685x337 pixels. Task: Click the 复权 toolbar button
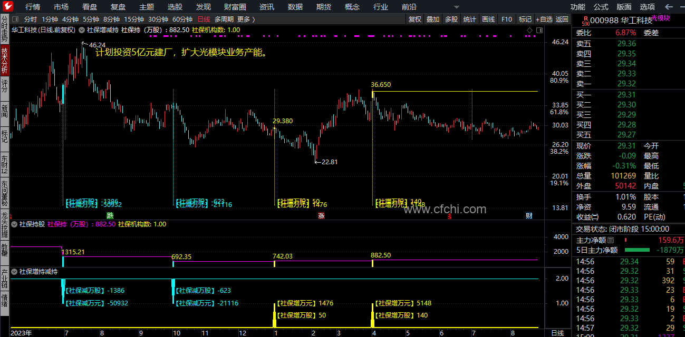[415, 19]
